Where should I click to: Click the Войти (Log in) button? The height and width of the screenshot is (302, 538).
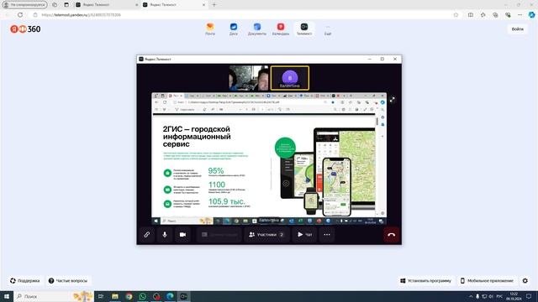click(518, 29)
